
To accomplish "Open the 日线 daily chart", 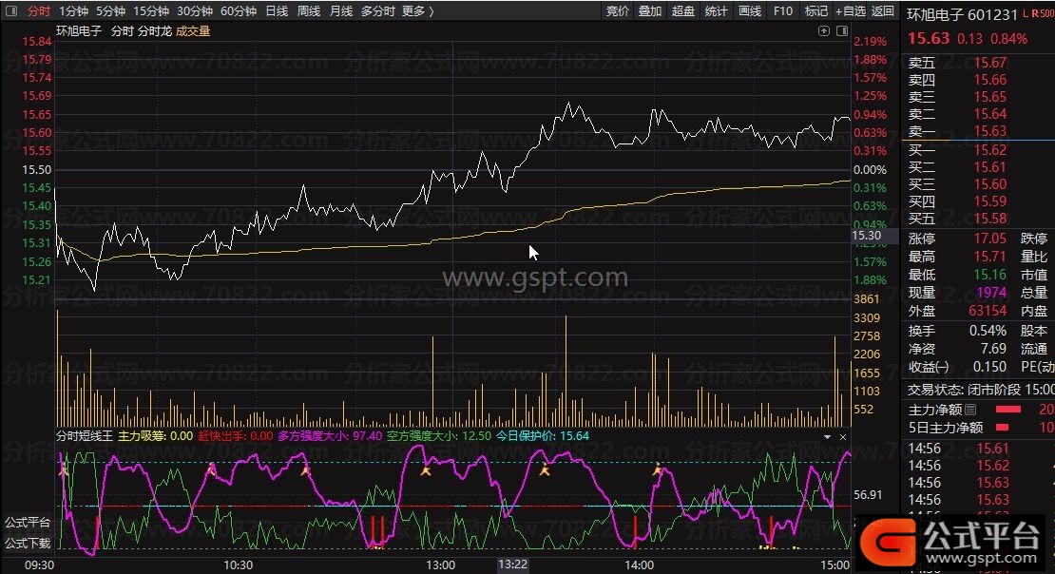I will pyautogui.click(x=277, y=10).
